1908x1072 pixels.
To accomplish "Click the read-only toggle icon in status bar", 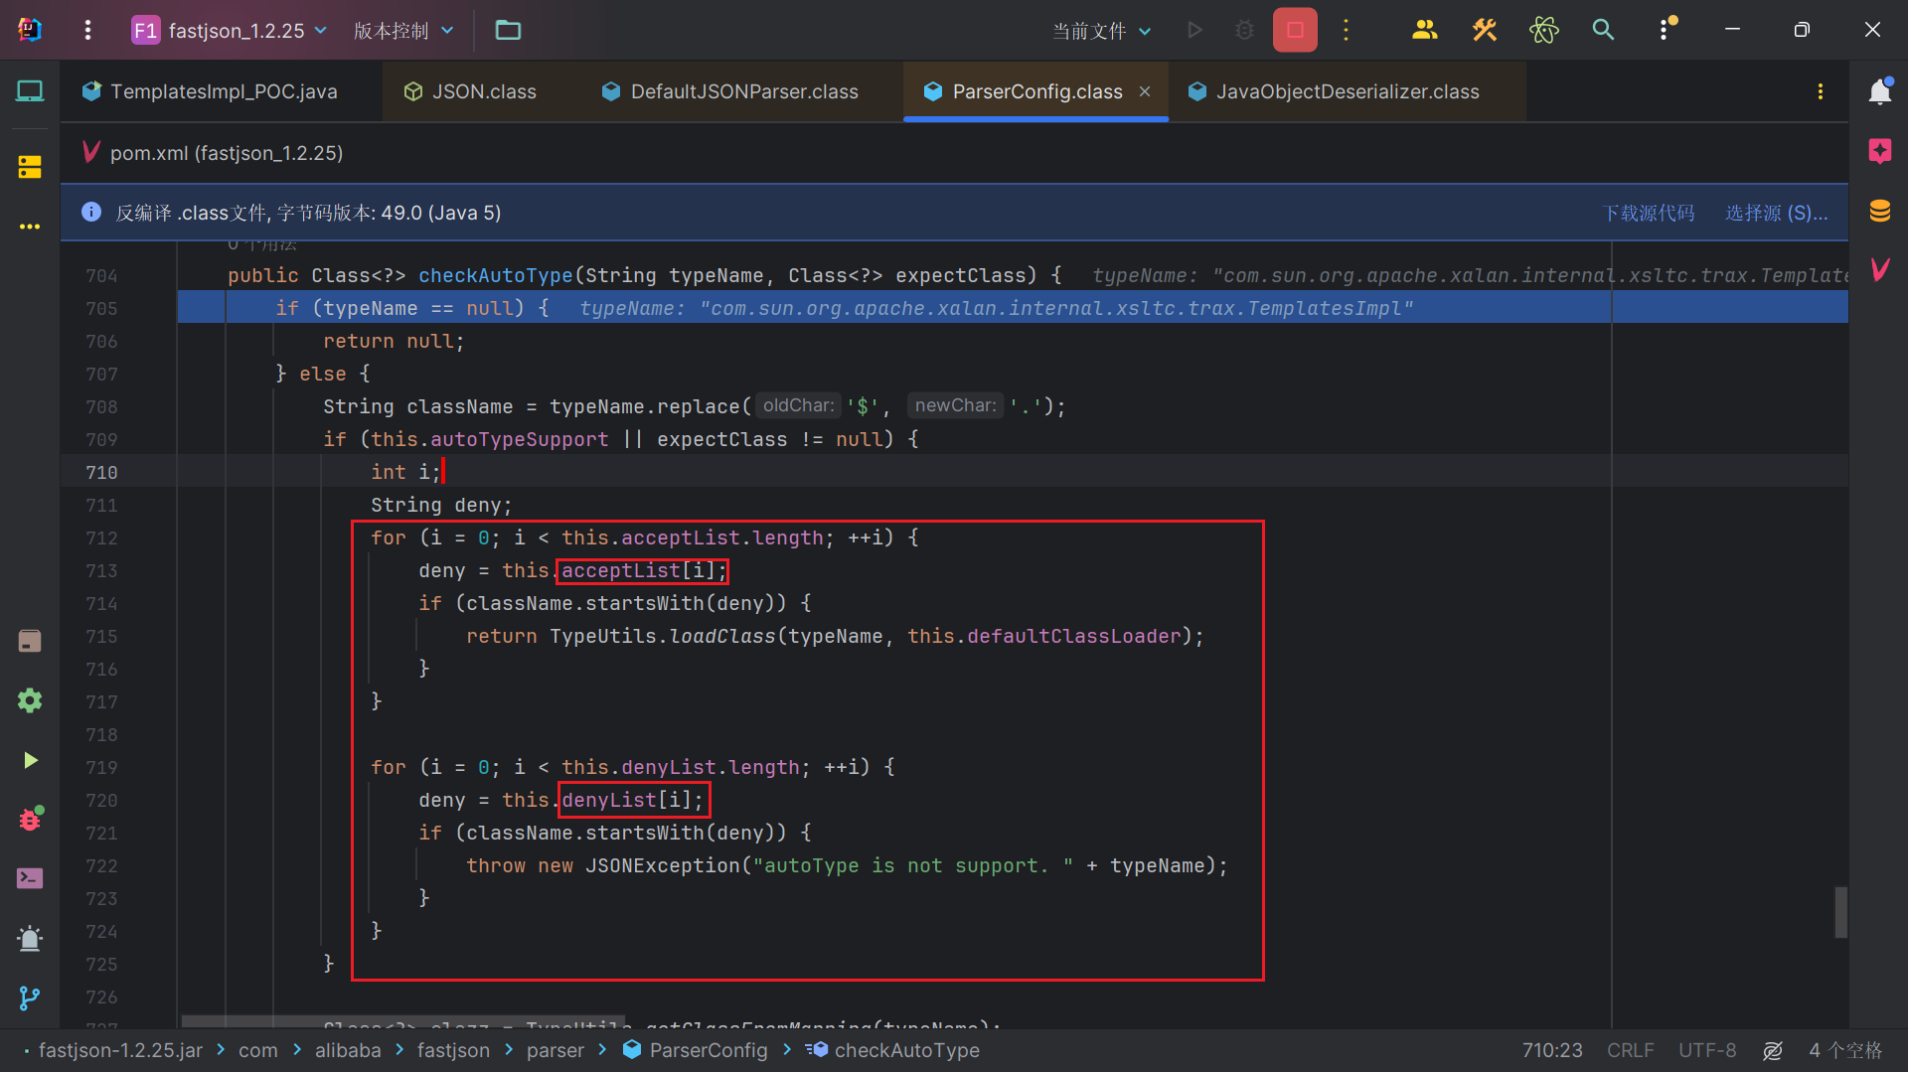I will click(x=1773, y=1050).
